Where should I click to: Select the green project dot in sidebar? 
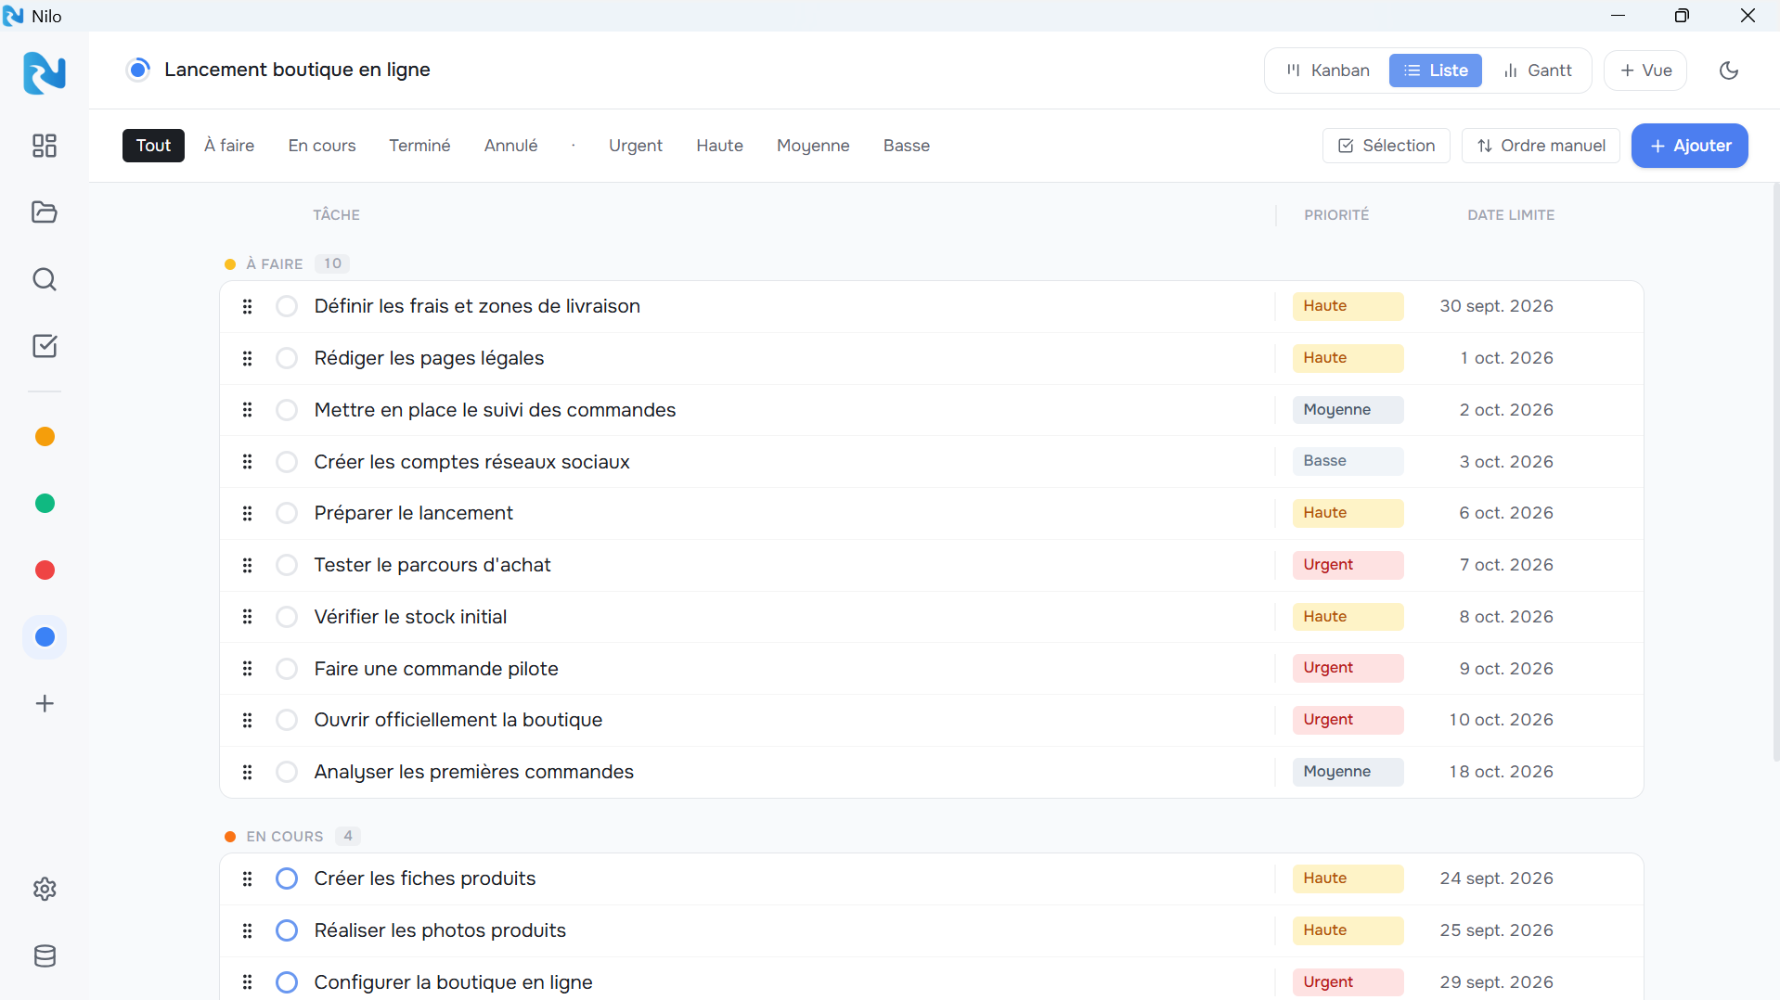pyautogui.click(x=45, y=504)
